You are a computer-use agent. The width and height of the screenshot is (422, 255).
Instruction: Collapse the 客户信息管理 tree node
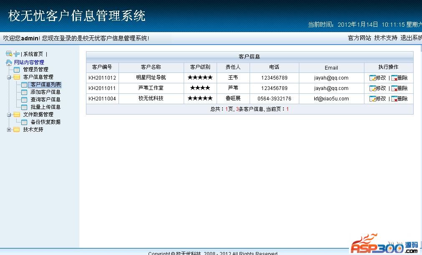[x=9, y=77]
